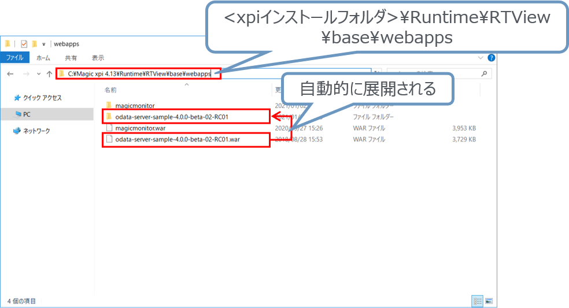The width and height of the screenshot is (569, 308).
Task: Open the recent locations dropdown arrow
Action: point(39,74)
